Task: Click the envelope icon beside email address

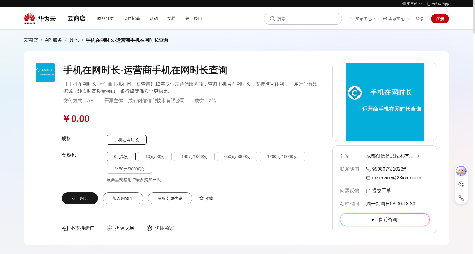Action: pos(368,178)
